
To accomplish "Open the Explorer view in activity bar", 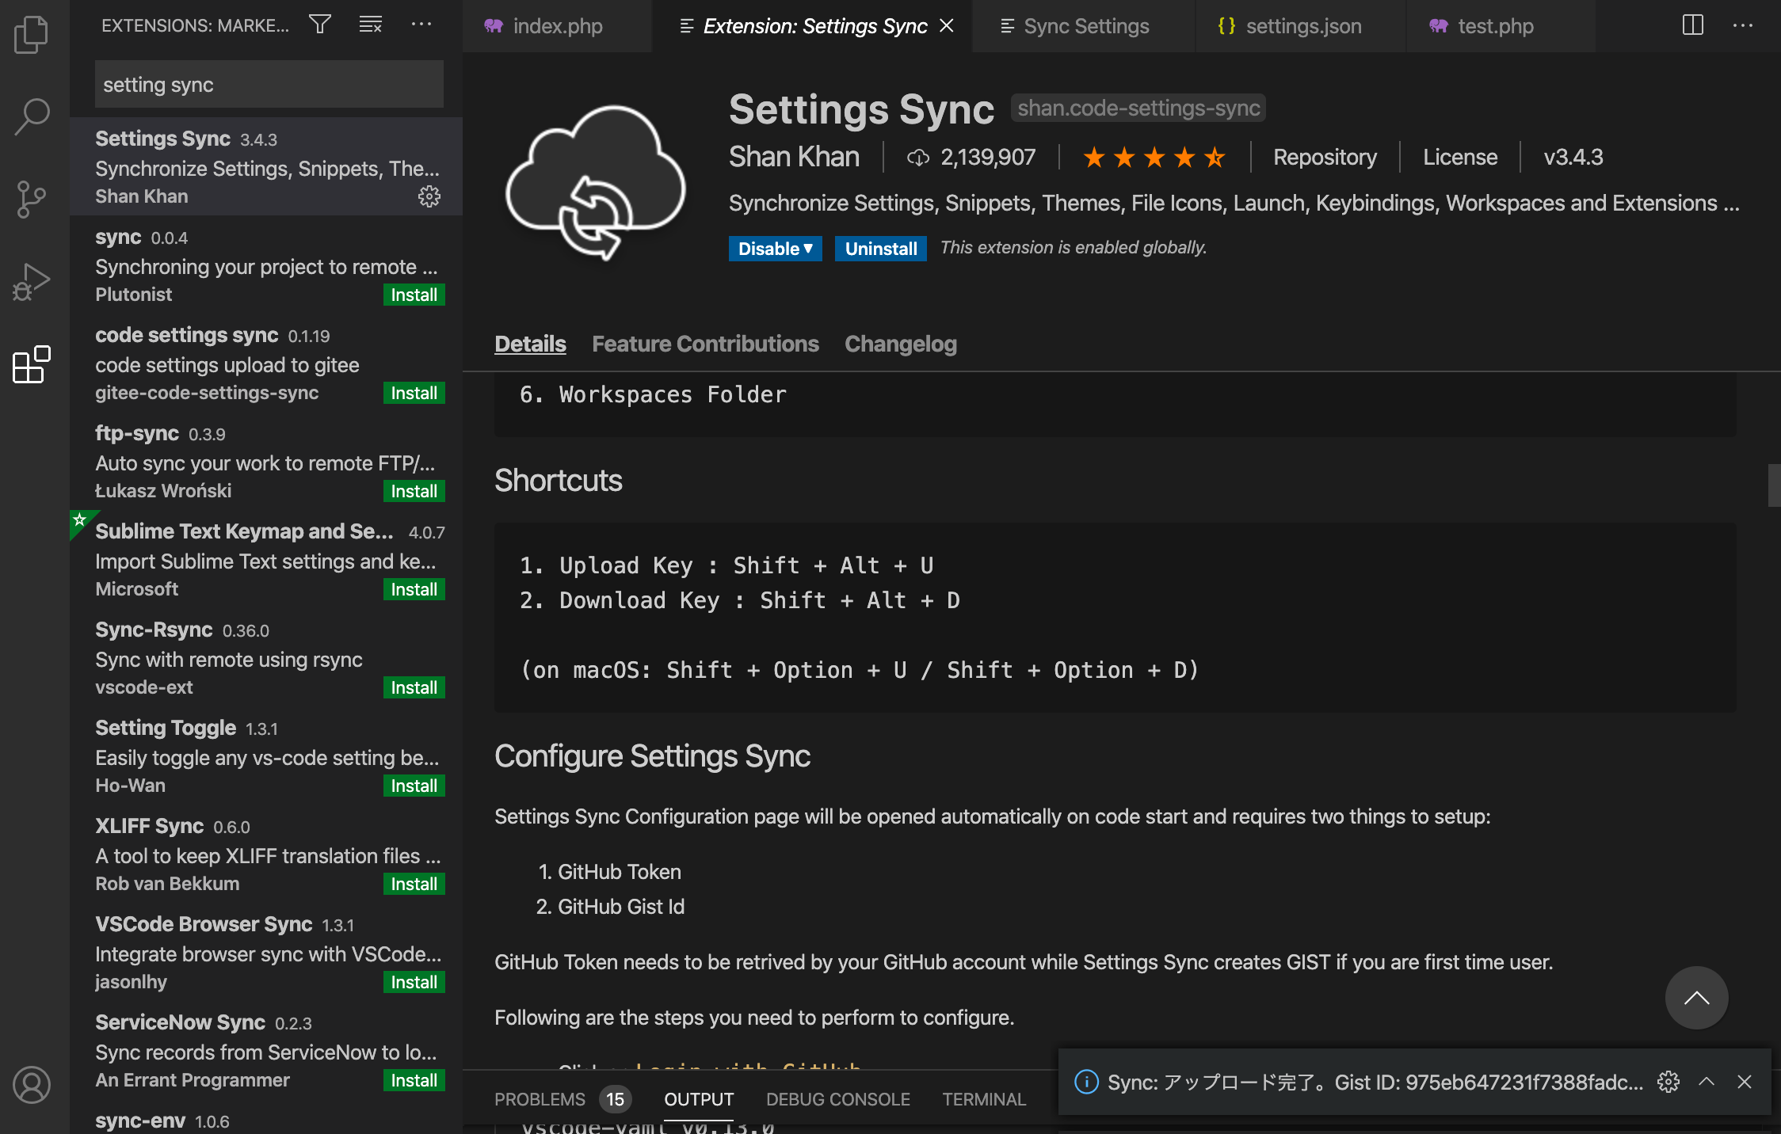I will [x=32, y=35].
